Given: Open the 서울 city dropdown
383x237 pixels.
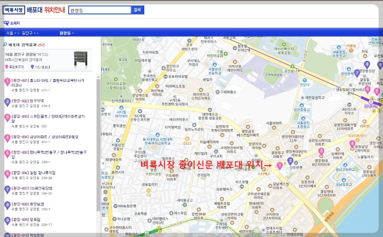Looking at the screenshot, I should (11, 33).
